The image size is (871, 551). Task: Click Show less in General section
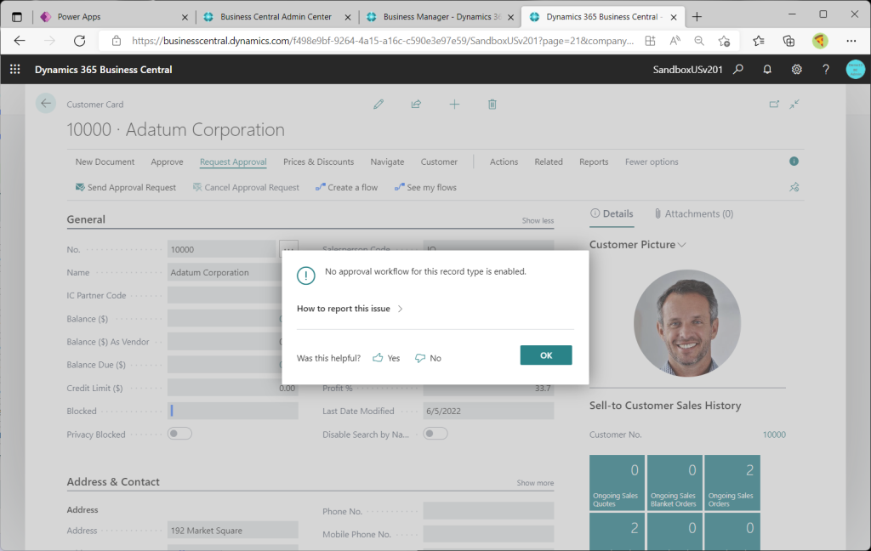click(538, 220)
